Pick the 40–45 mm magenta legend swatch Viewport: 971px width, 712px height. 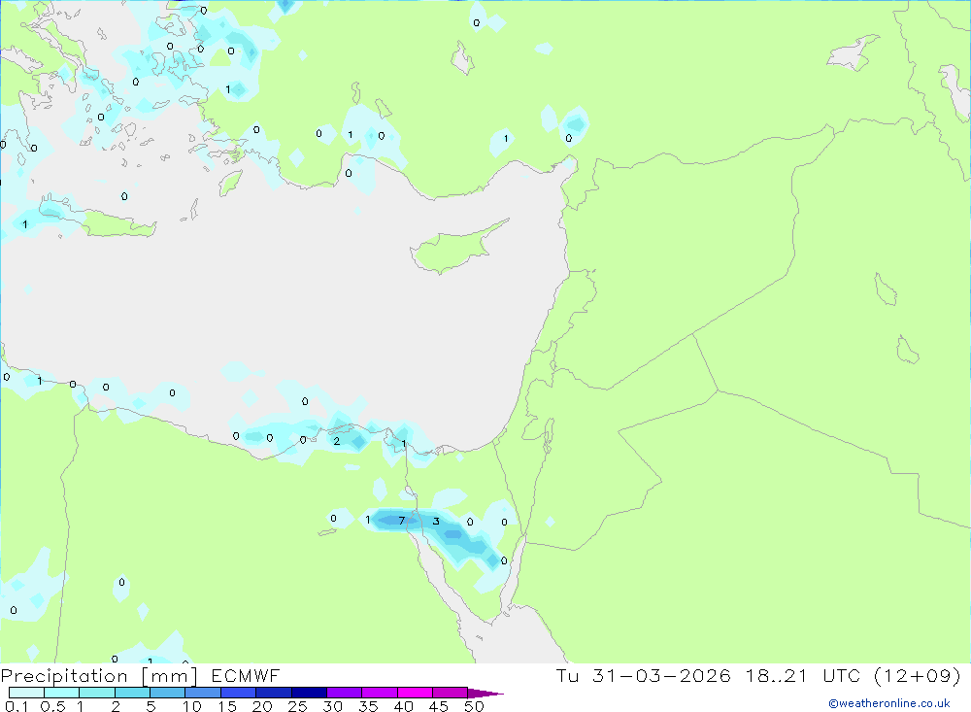415,693
